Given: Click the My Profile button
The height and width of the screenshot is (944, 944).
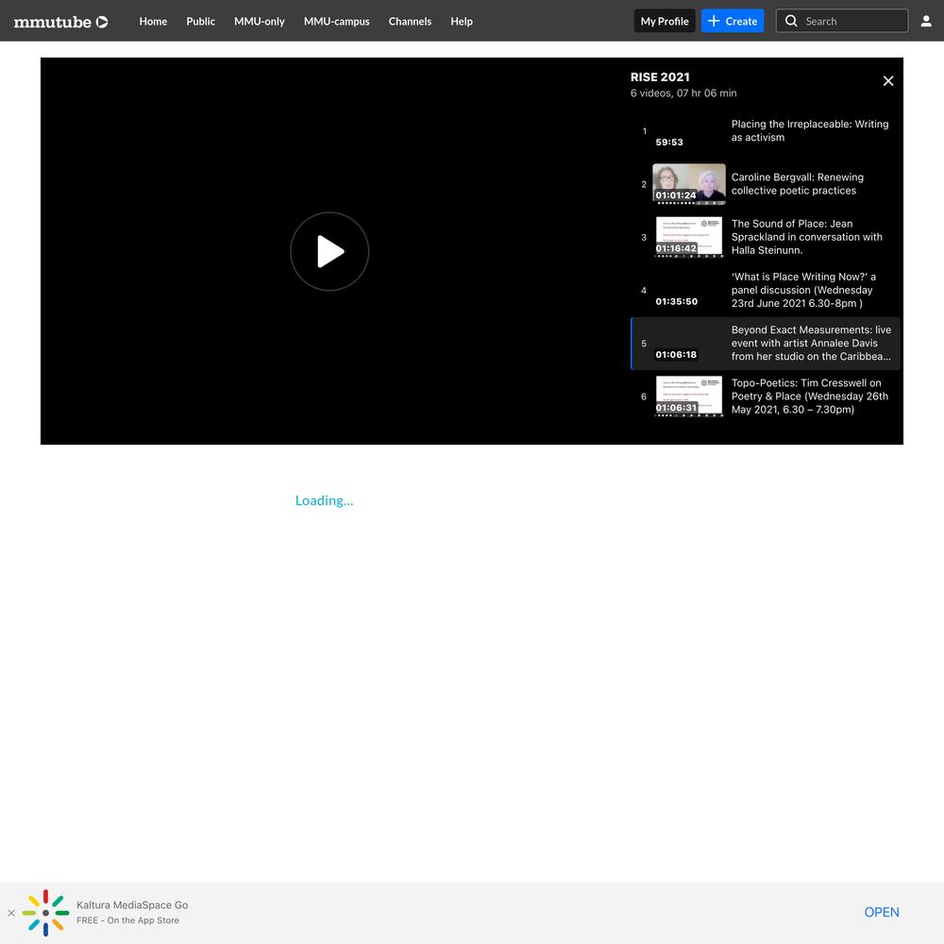Looking at the screenshot, I should pyautogui.click(x=665, y=21).
